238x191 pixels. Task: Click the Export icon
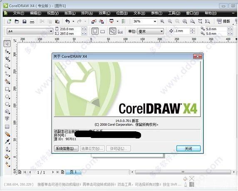pyautogui.click(x=102, y=22)
